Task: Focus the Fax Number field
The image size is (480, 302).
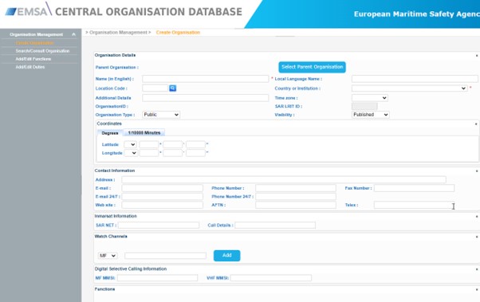Action: [414, 188]
